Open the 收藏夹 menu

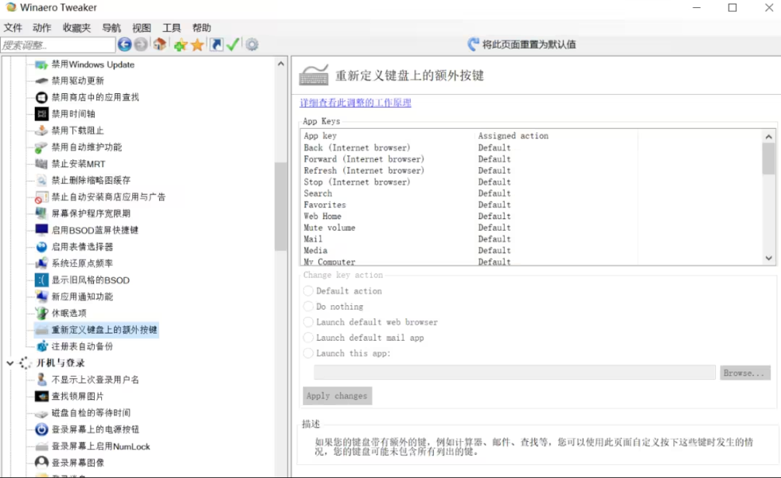(x=77, y=28)
